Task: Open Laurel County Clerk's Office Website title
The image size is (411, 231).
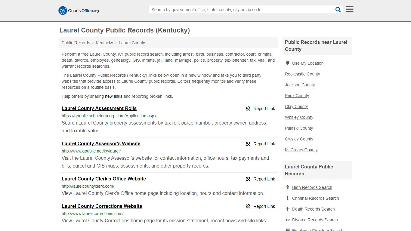Action: (104, 179)
